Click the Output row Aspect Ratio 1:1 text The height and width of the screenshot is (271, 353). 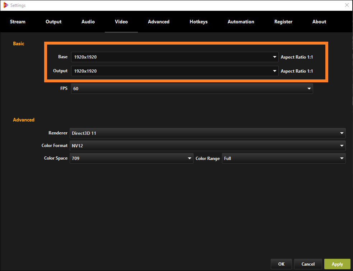[x=297, y=71]
